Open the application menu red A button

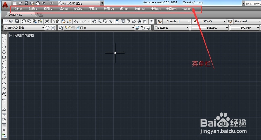click(5, 5)
